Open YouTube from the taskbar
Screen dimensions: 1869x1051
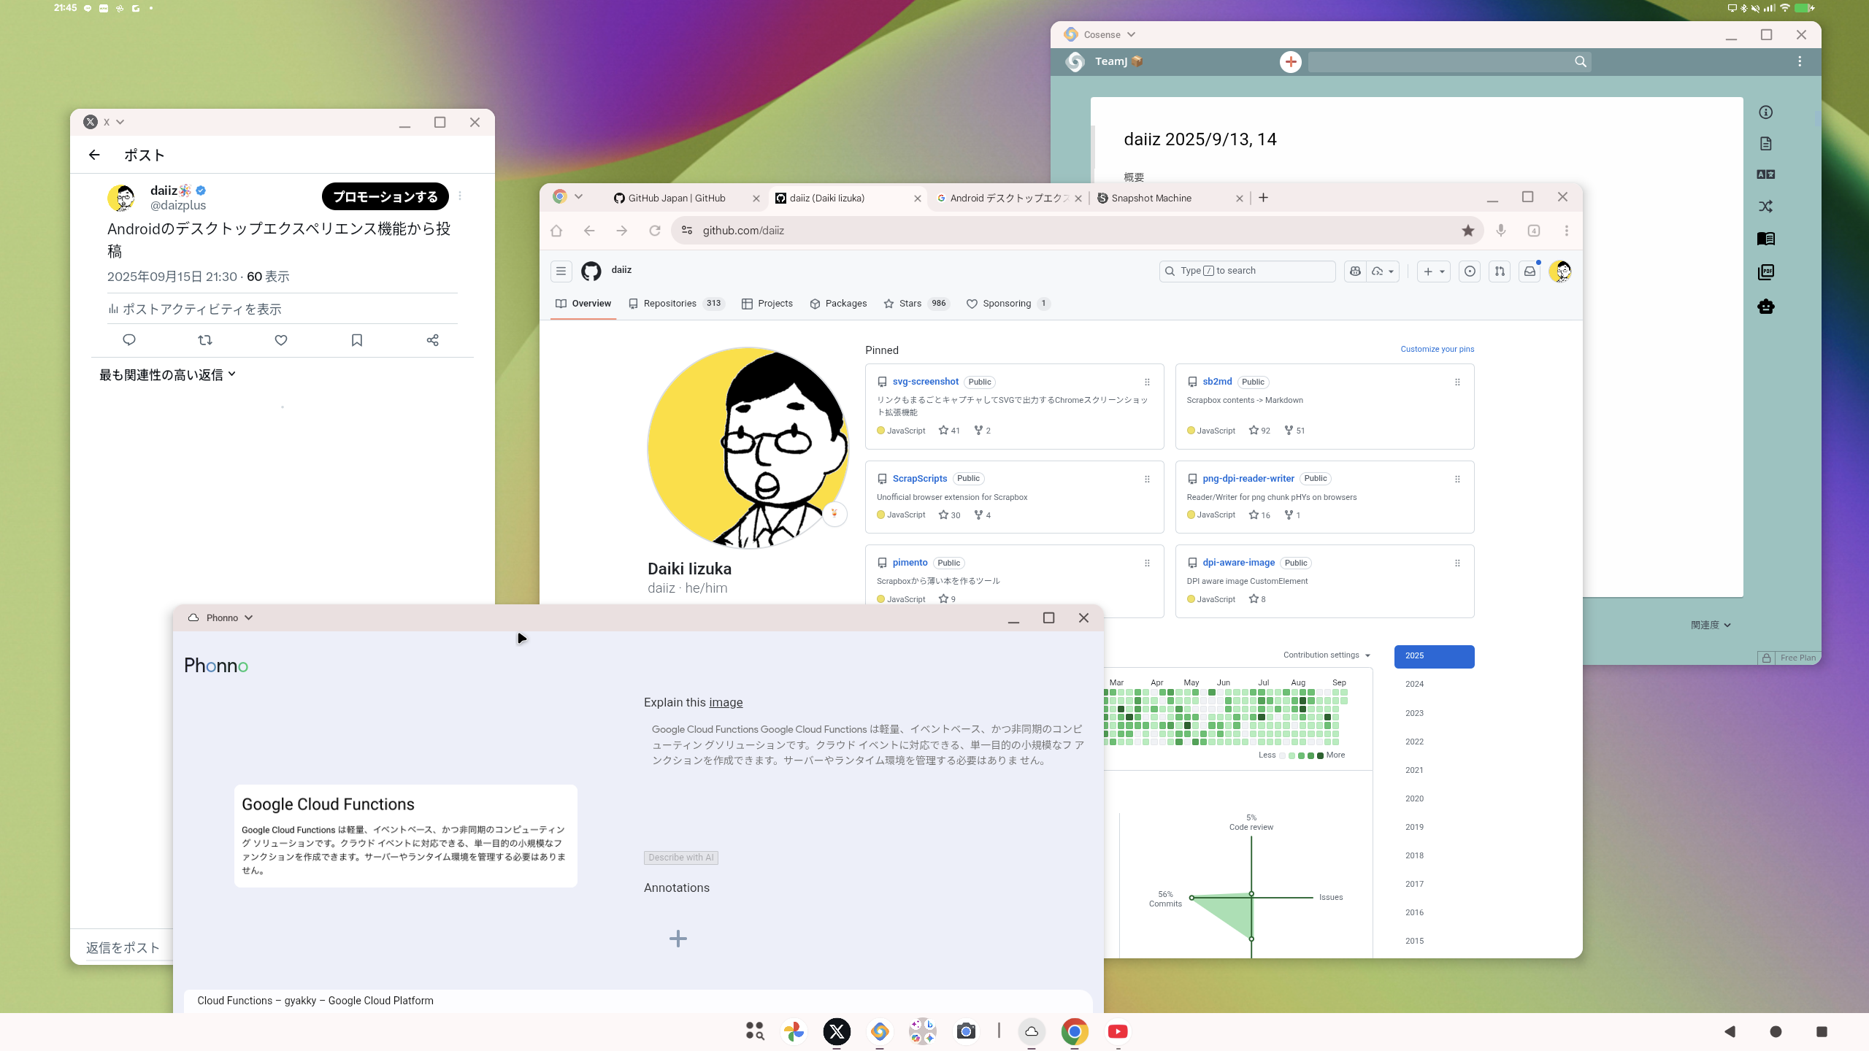(x=1118, y=1031)
